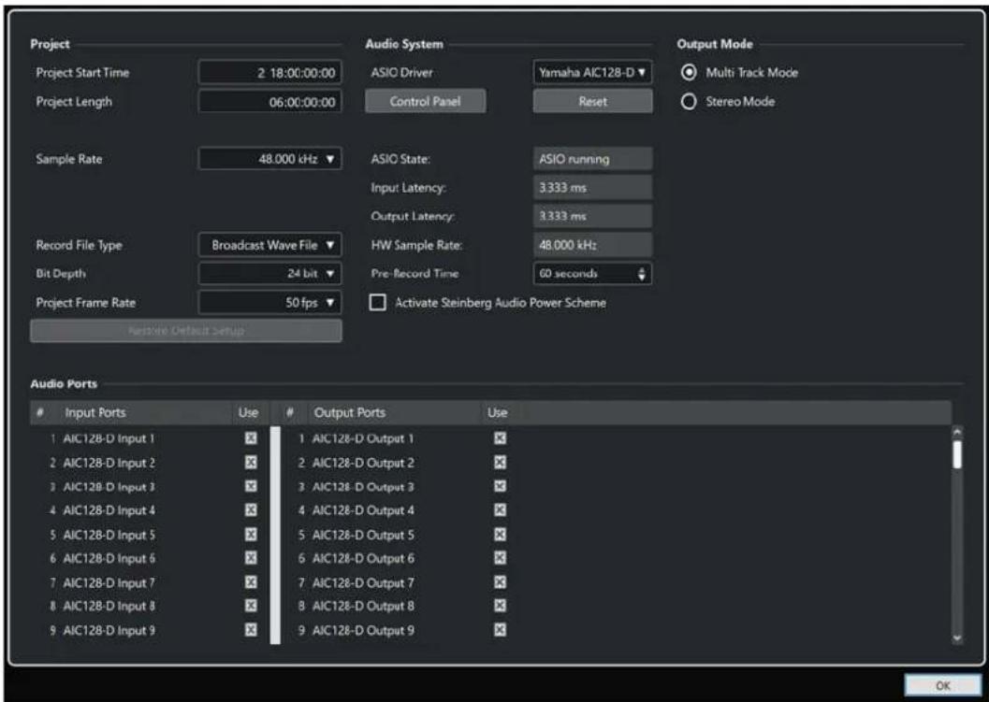Click the Project Start Time field

[270, 73]
